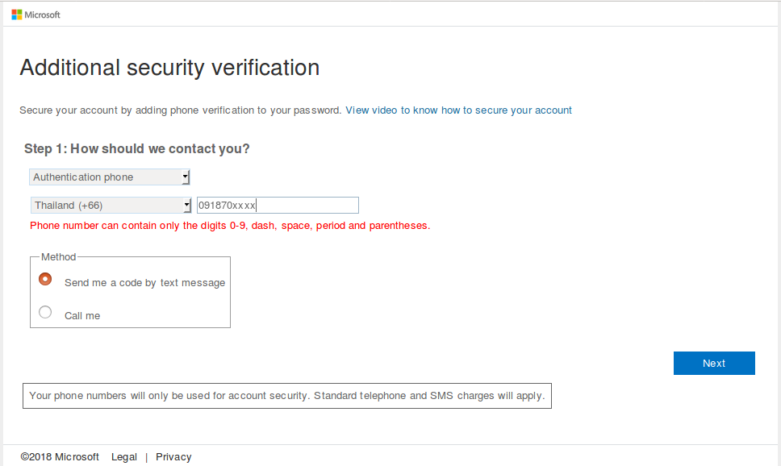Click the 'Send me a code by text message' label
This screenshot has width=781, height=466.
click(144, 283)
